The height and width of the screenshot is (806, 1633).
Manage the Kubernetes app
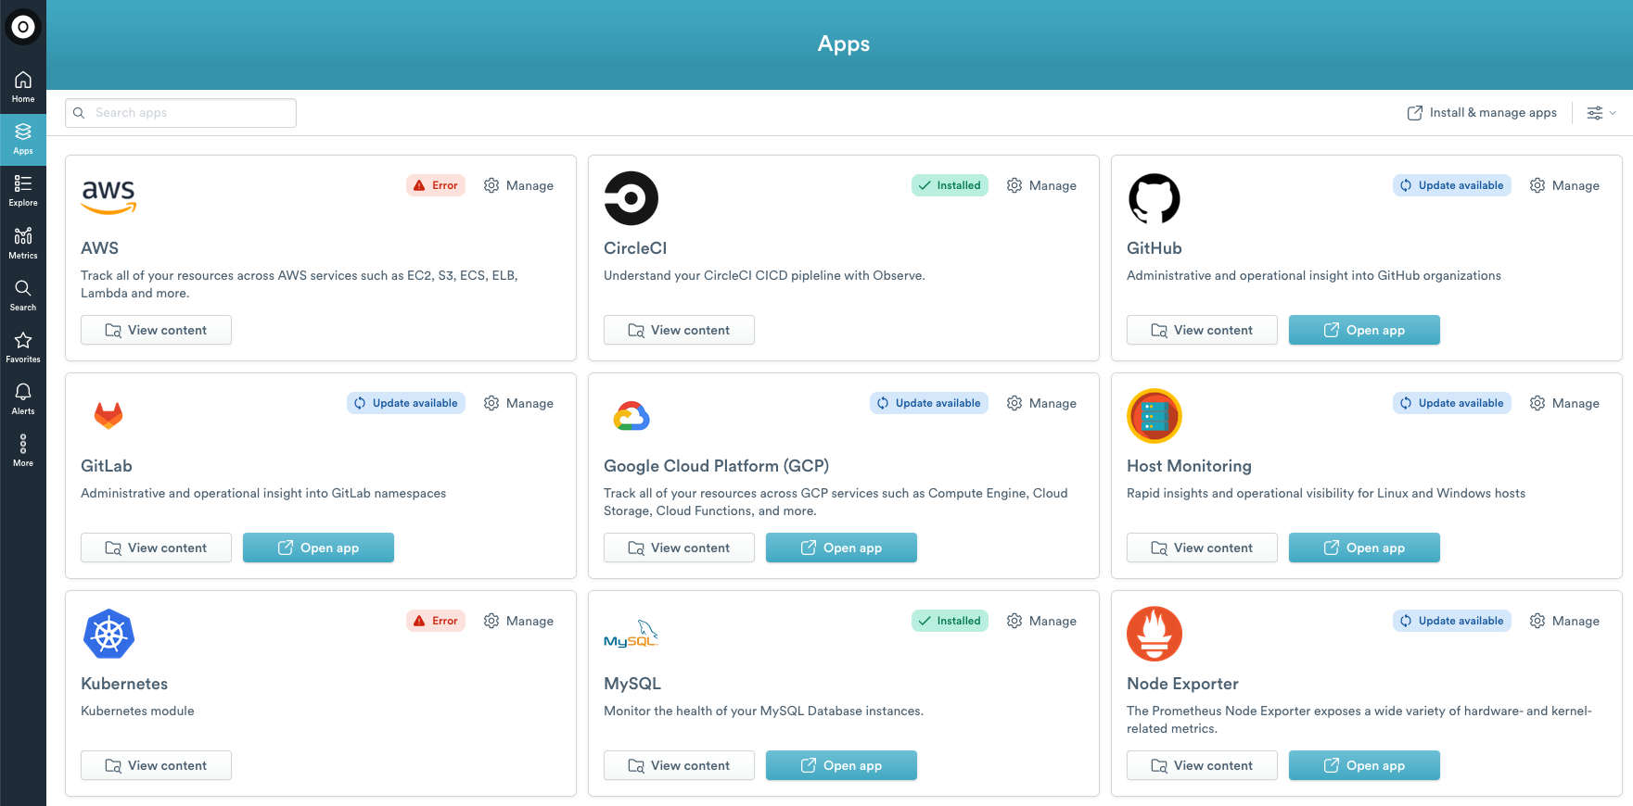(x=518, y=621)
